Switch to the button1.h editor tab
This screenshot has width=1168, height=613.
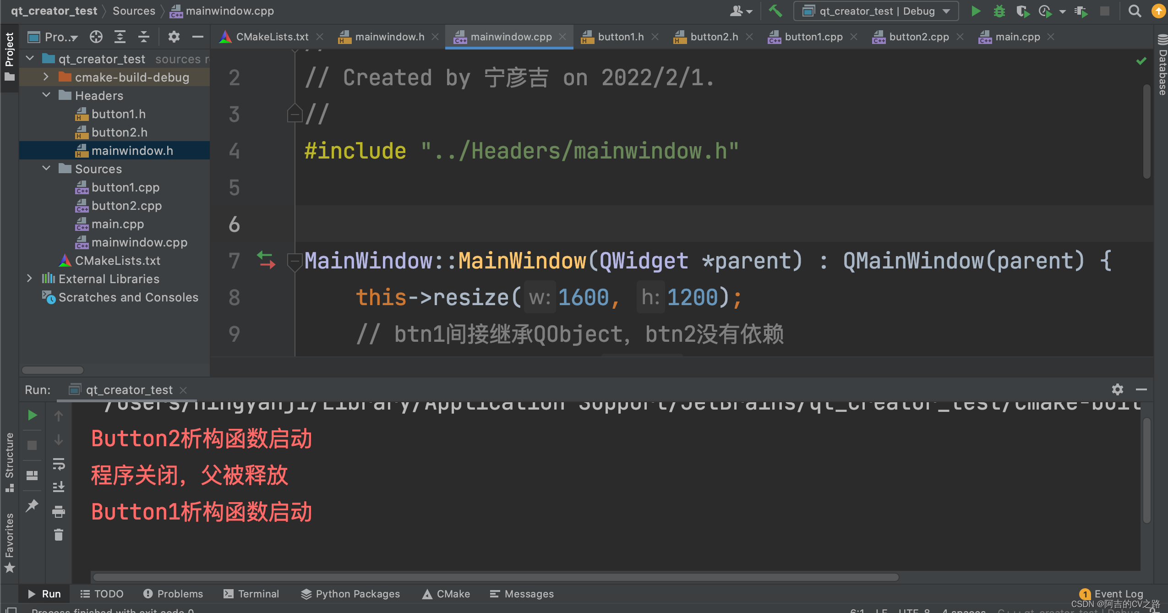[x=620, y=37]
